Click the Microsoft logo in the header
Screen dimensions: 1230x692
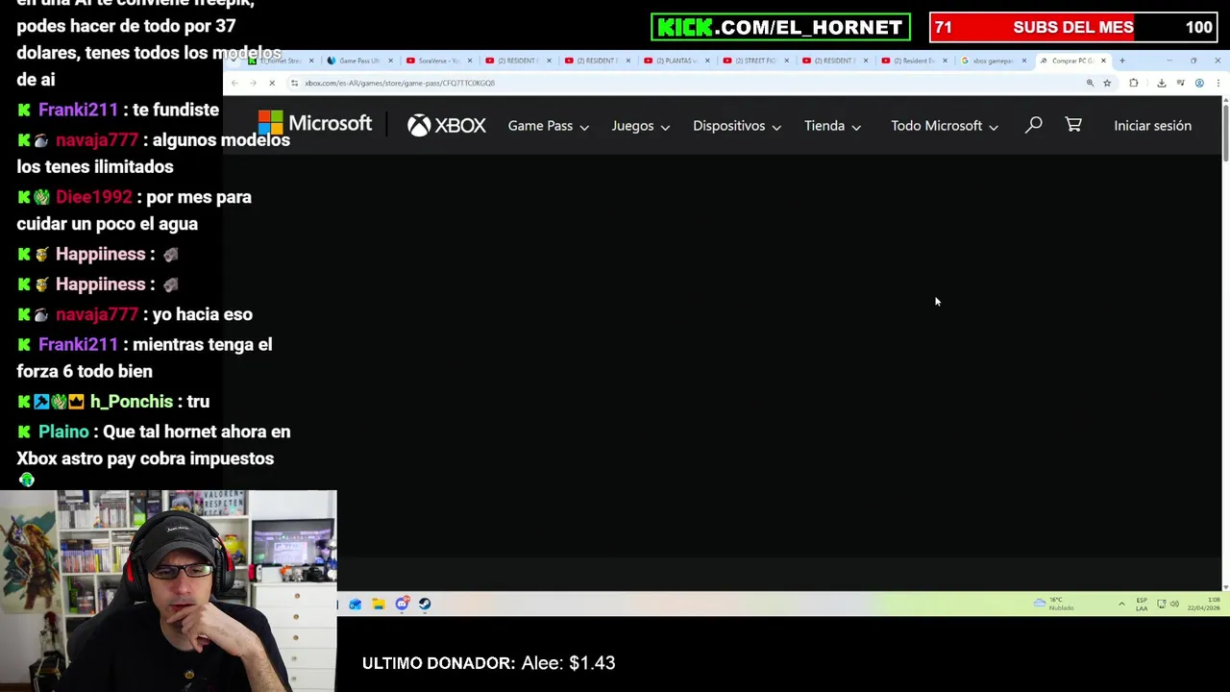[314, 123]
